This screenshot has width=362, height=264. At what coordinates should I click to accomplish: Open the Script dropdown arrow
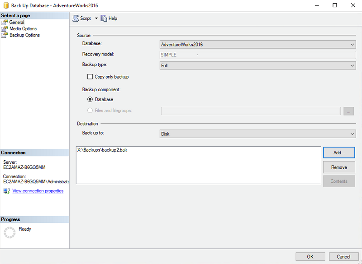[x=96, y=19]
